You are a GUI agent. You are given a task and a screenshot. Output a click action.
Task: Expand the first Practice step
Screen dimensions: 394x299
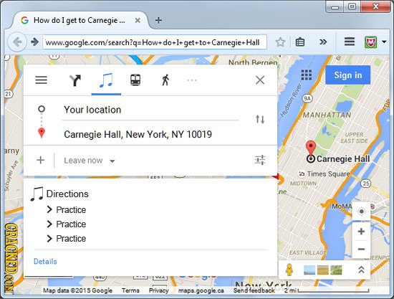coord(67,209)
